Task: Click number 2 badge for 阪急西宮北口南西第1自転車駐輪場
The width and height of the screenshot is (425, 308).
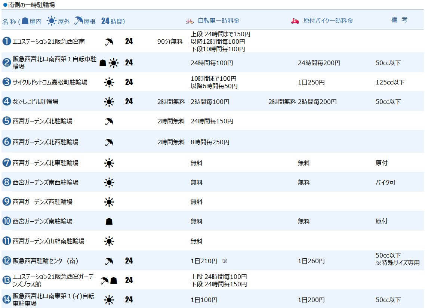Action: click(x=6, y=63)
